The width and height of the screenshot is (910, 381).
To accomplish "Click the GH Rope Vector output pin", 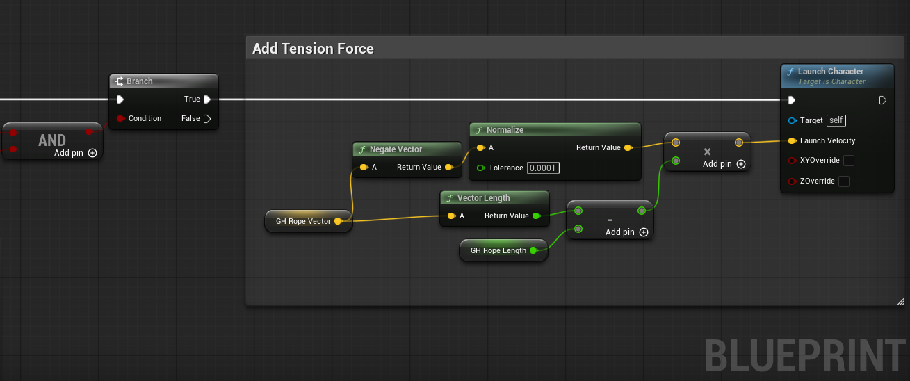I will pyautogui.click(x=338, y=221).
